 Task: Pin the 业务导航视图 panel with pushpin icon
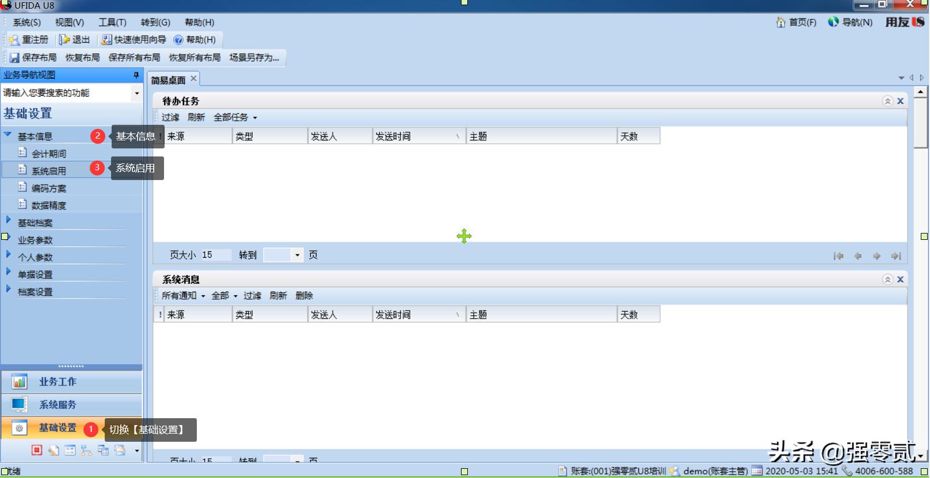136,75
